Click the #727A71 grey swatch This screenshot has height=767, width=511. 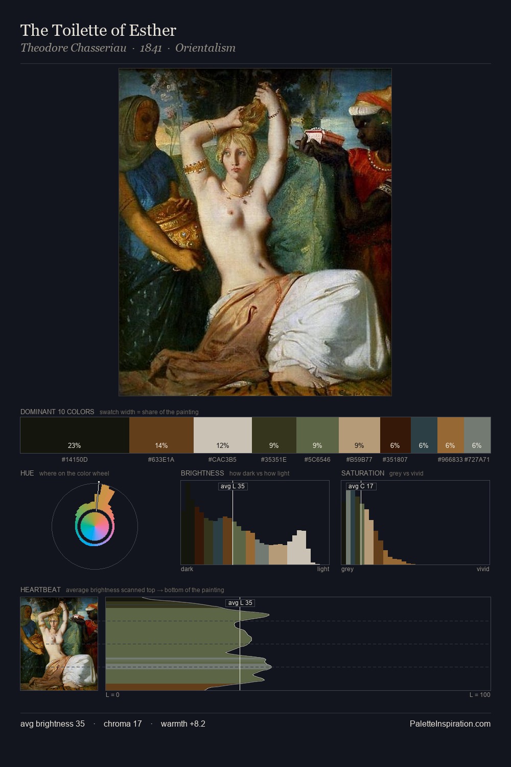(x=477, y=435)
